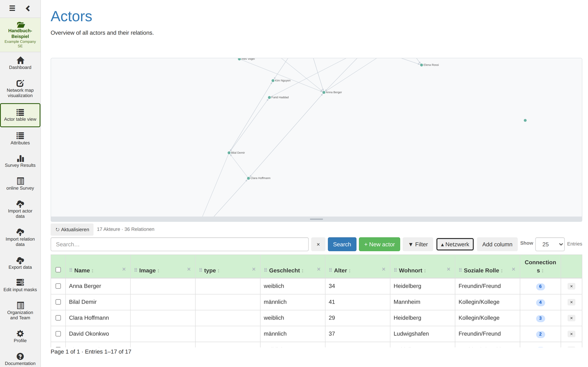The image size is (588, 367).
Task: Delete the Clara Hoffmann row
Action: [571, 318]
